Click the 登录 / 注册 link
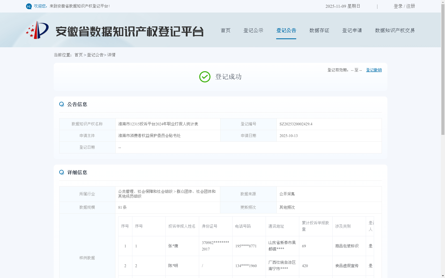 point(404,6)
